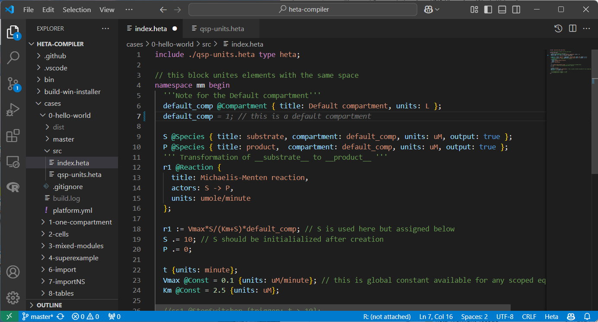598x322 pixels.
Task: Change the UTF-8 encoding
Action: click(505, 316)
